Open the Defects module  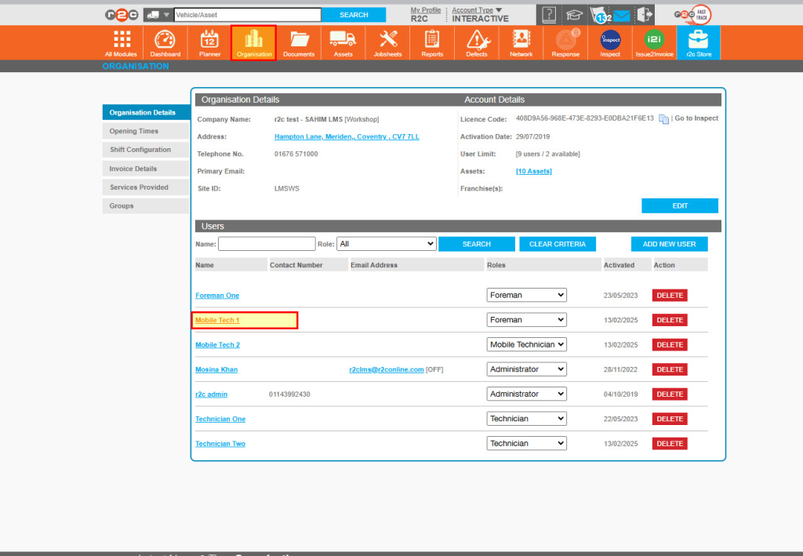pyautogui.click(x=476, y=42)
